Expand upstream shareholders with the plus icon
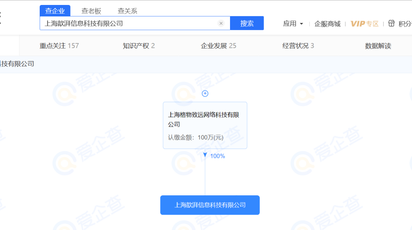412x230 pixels. click(205, 93)
